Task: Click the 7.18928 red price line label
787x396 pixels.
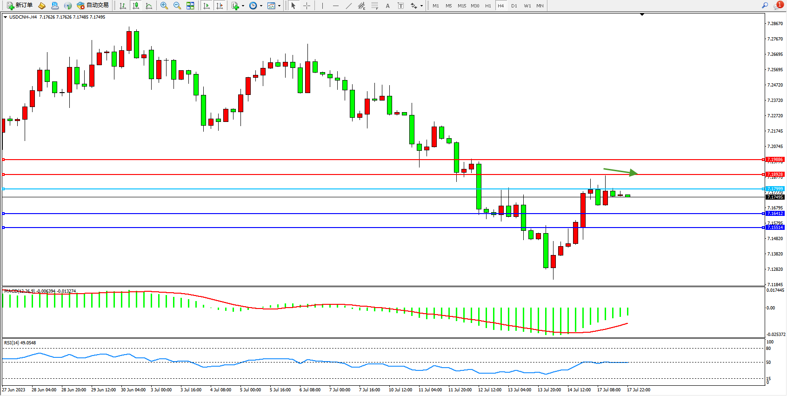Action: [775, 175]
